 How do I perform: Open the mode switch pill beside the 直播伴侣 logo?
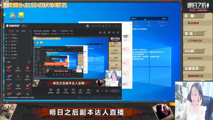[24, 26]
